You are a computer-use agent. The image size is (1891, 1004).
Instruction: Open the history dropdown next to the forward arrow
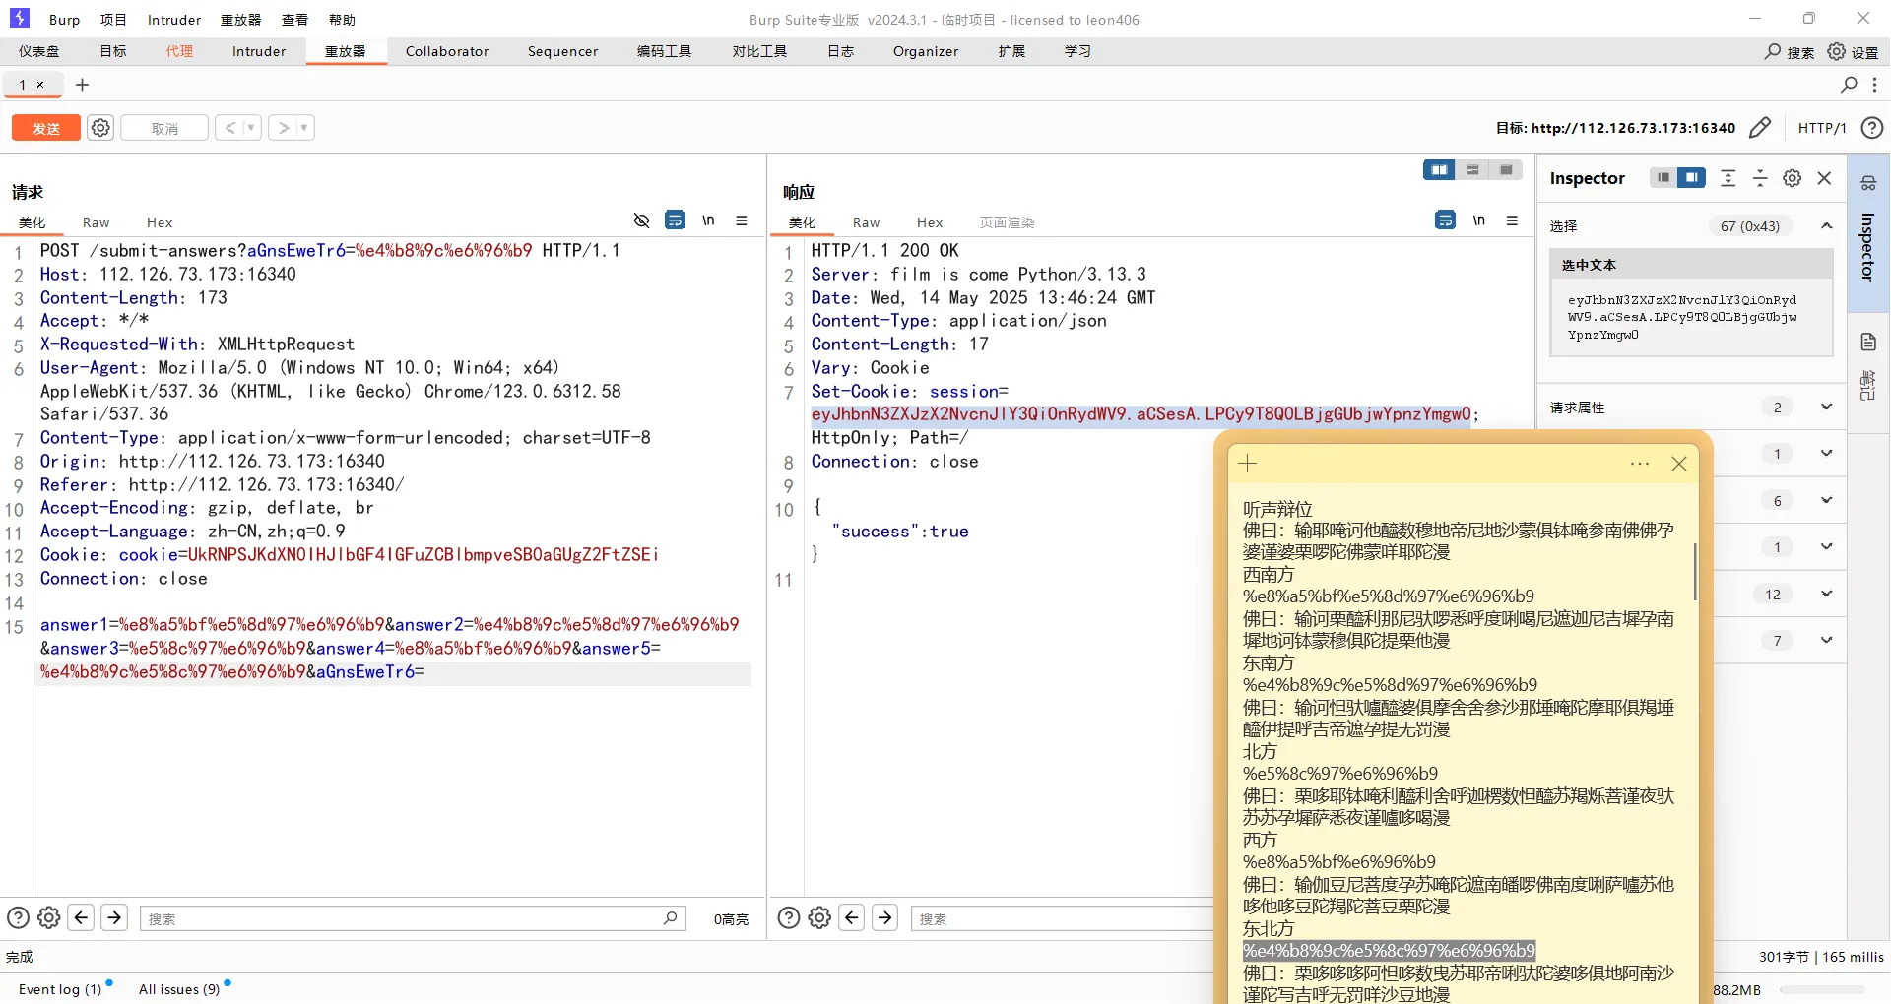pos(304,128)
